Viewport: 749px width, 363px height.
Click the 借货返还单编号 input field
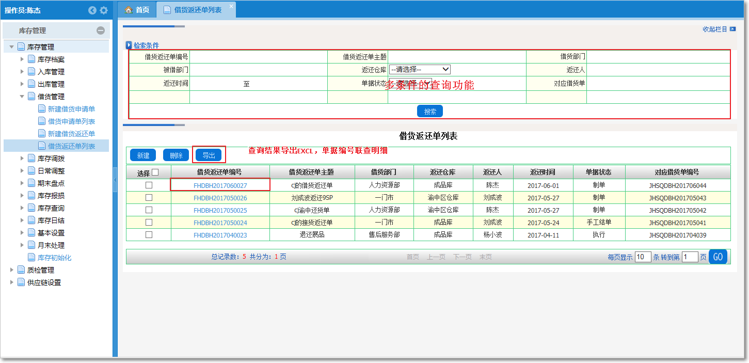click(x=258, y=57)
